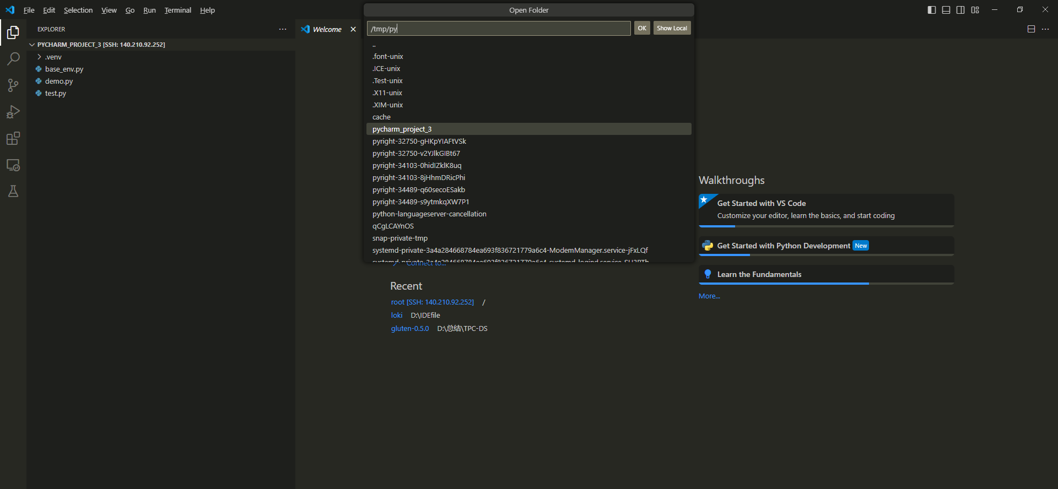
Task: Open recent root SSH 140.210.92.252 link
Action: point(433,302)
